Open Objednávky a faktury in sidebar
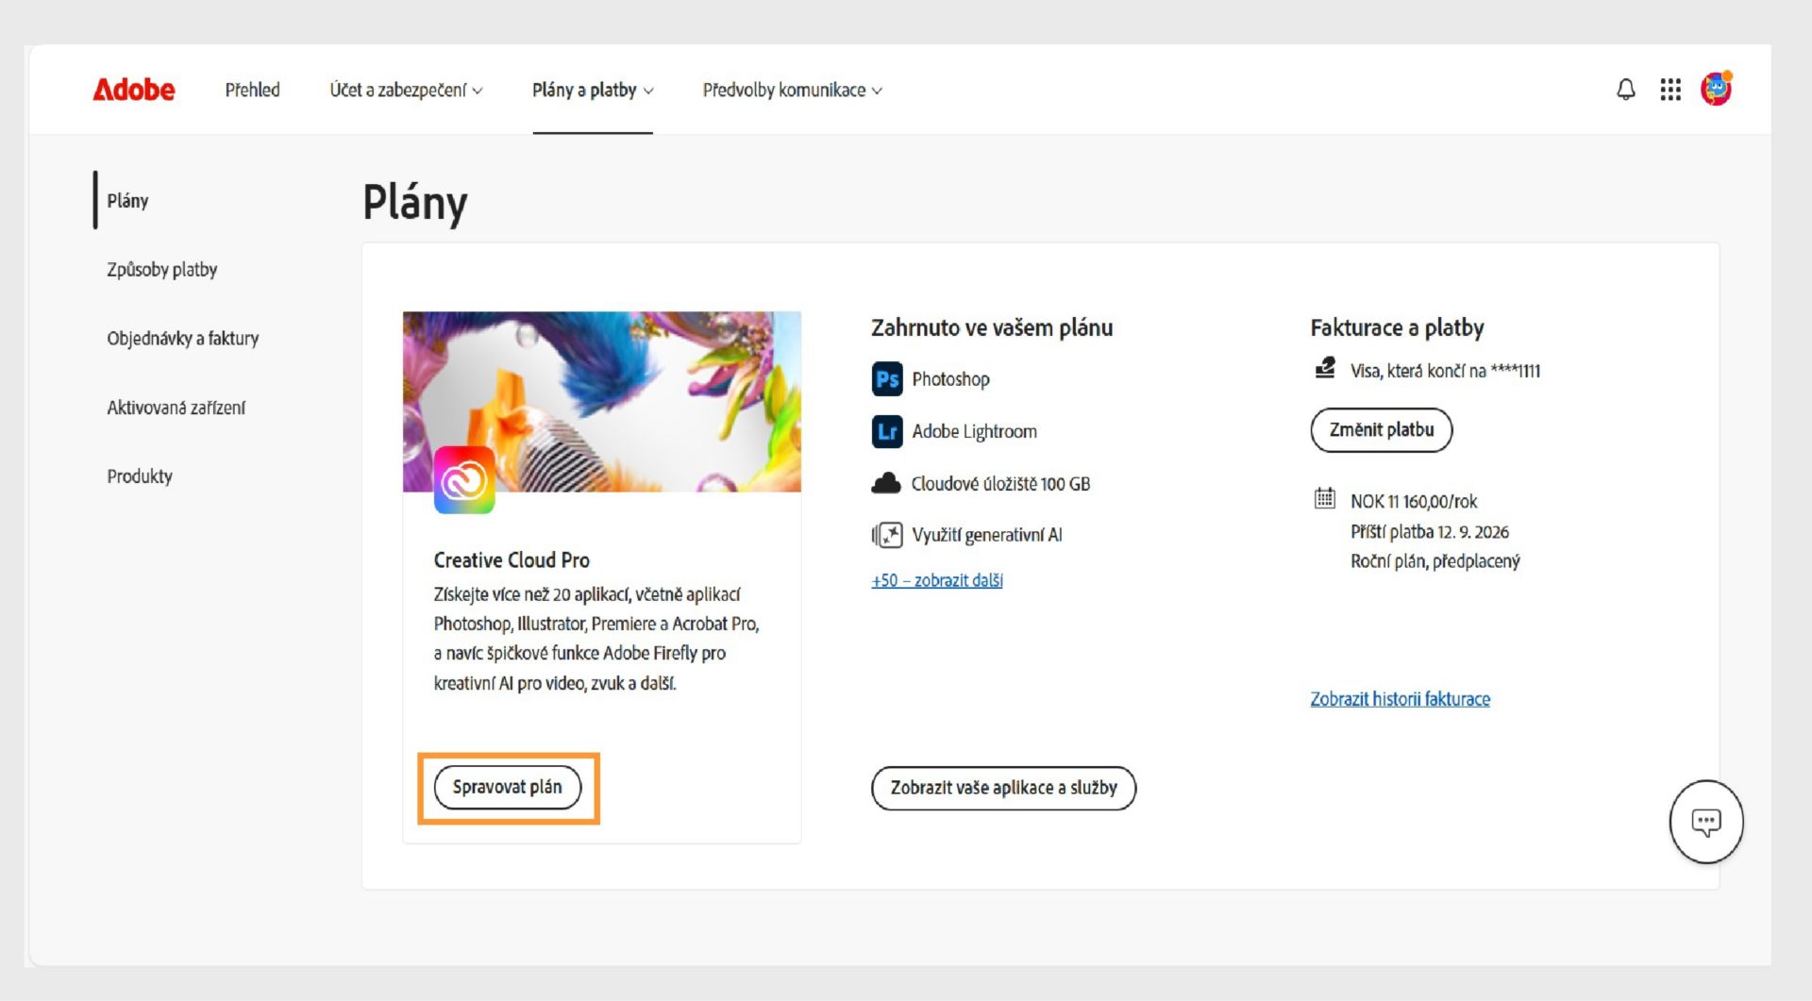This screenshot has height=1001, width=1812. click(182, 339)
